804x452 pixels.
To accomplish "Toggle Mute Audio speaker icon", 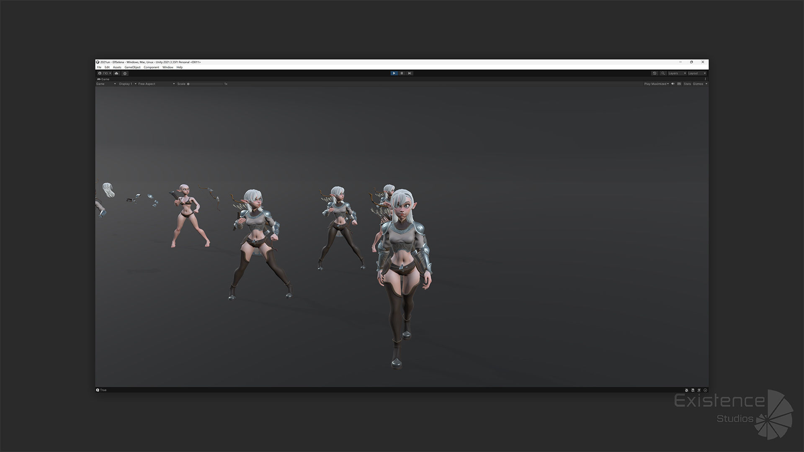I will pos(673,84).
